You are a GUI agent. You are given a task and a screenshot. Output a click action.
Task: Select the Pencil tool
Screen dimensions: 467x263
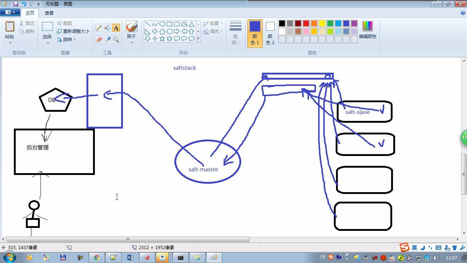99,28
